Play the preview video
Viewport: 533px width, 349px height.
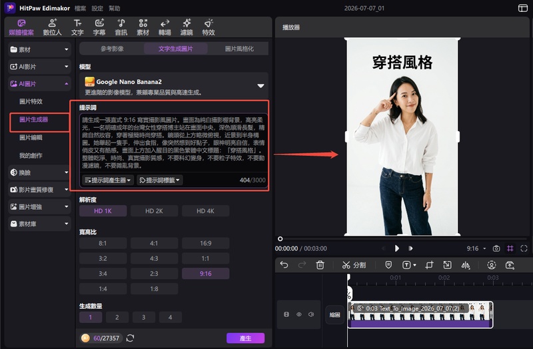(x=396, y=248)
